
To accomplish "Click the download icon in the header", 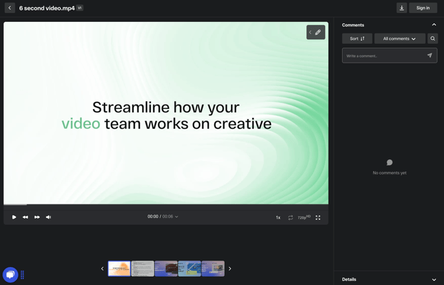I will [401, 8].
